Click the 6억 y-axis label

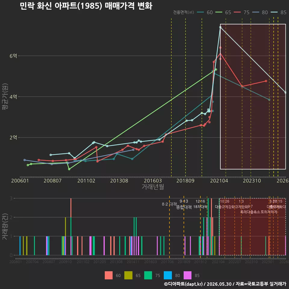[x=13, y=56]
